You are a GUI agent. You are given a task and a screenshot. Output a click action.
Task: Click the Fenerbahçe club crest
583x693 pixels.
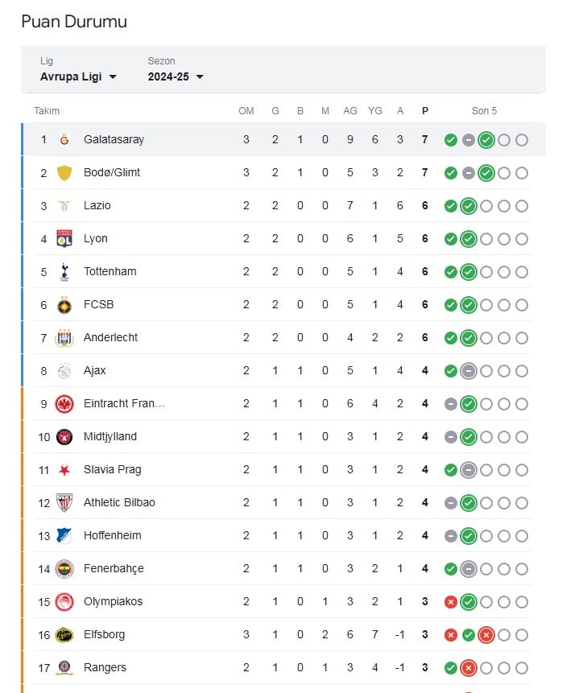pos(64,569)
